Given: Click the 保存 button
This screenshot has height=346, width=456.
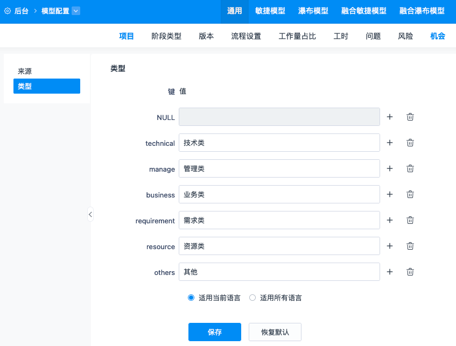Looking at the screenshot, I should point(214,332).
